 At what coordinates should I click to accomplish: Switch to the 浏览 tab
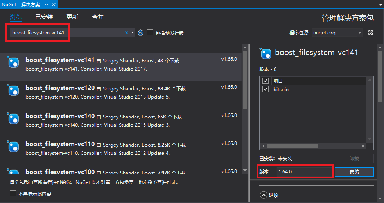(16, 17)
